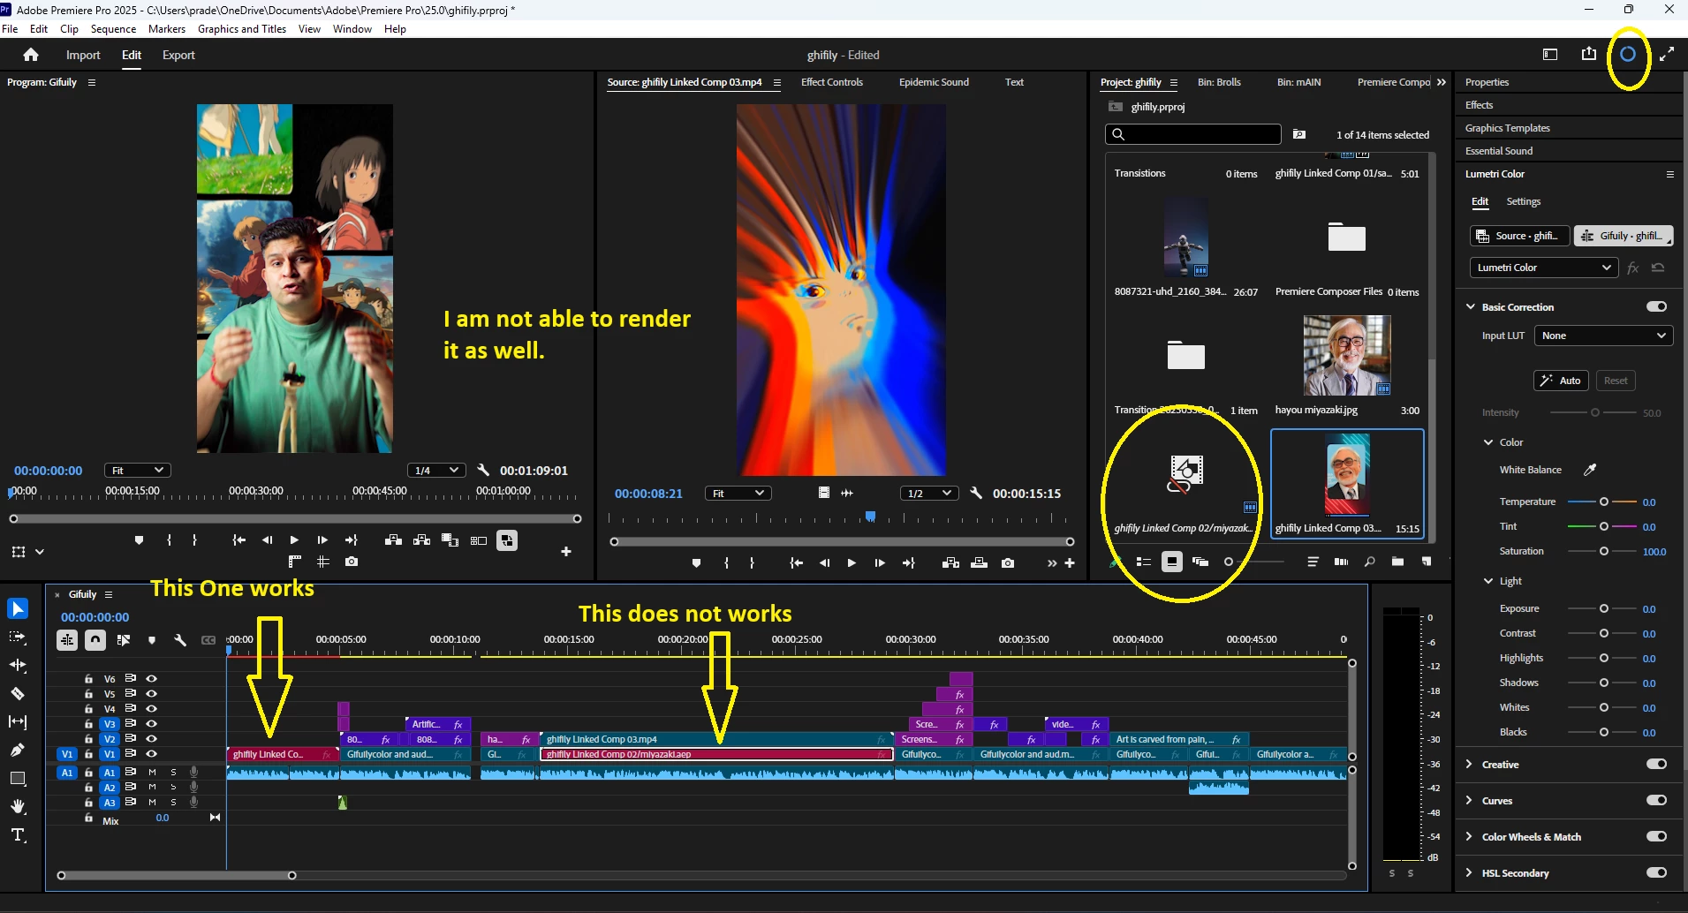Open the Markers menu
Screen dimensions: 1688x913
[x=167, y=29]
